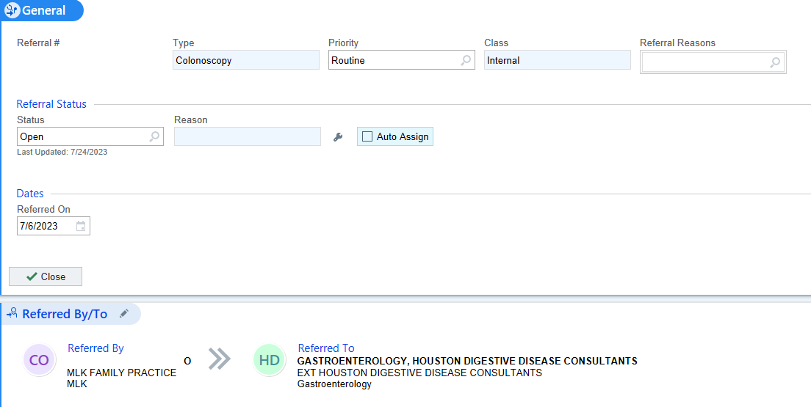Click MLK FAMILY PRACTICE text
This screenshot has height=407, width=811.
(121, 373)
